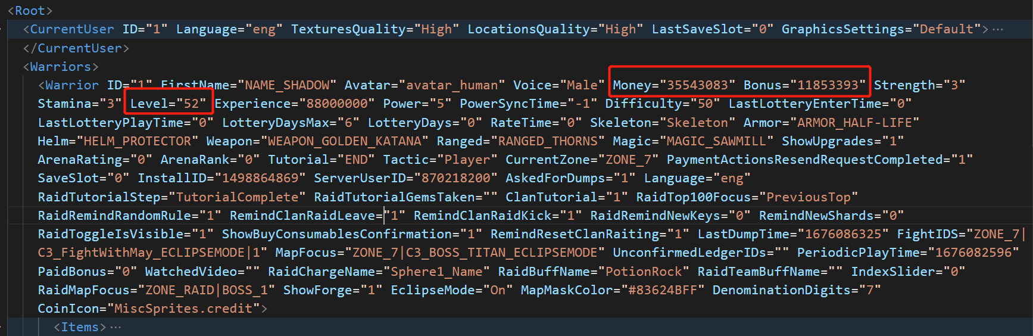Screen dimensions: 1033x336
Task: Expand the folded CurrentUser ellipsis marker
Action: (x=998, y=29)
